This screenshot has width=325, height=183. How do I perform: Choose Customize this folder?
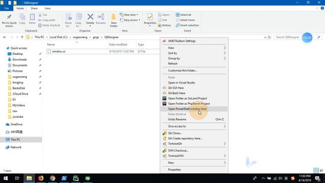point(194,71)
